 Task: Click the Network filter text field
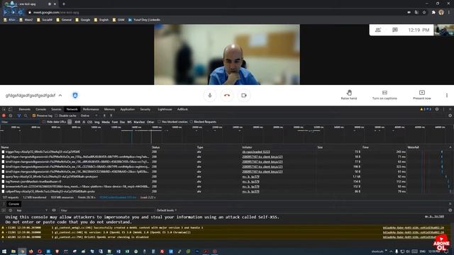21,122
